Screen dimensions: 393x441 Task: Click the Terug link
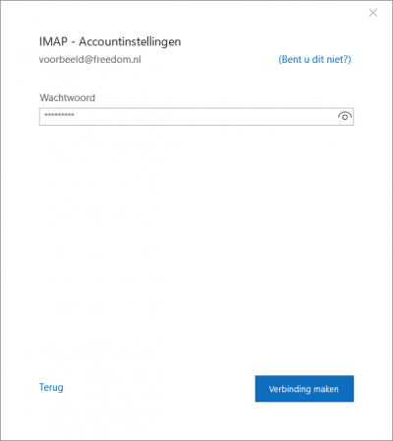tap(51, 387)
